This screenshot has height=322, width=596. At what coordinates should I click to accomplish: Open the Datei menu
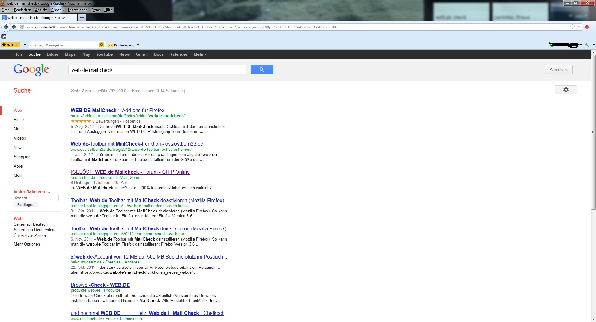pos(6,10)
